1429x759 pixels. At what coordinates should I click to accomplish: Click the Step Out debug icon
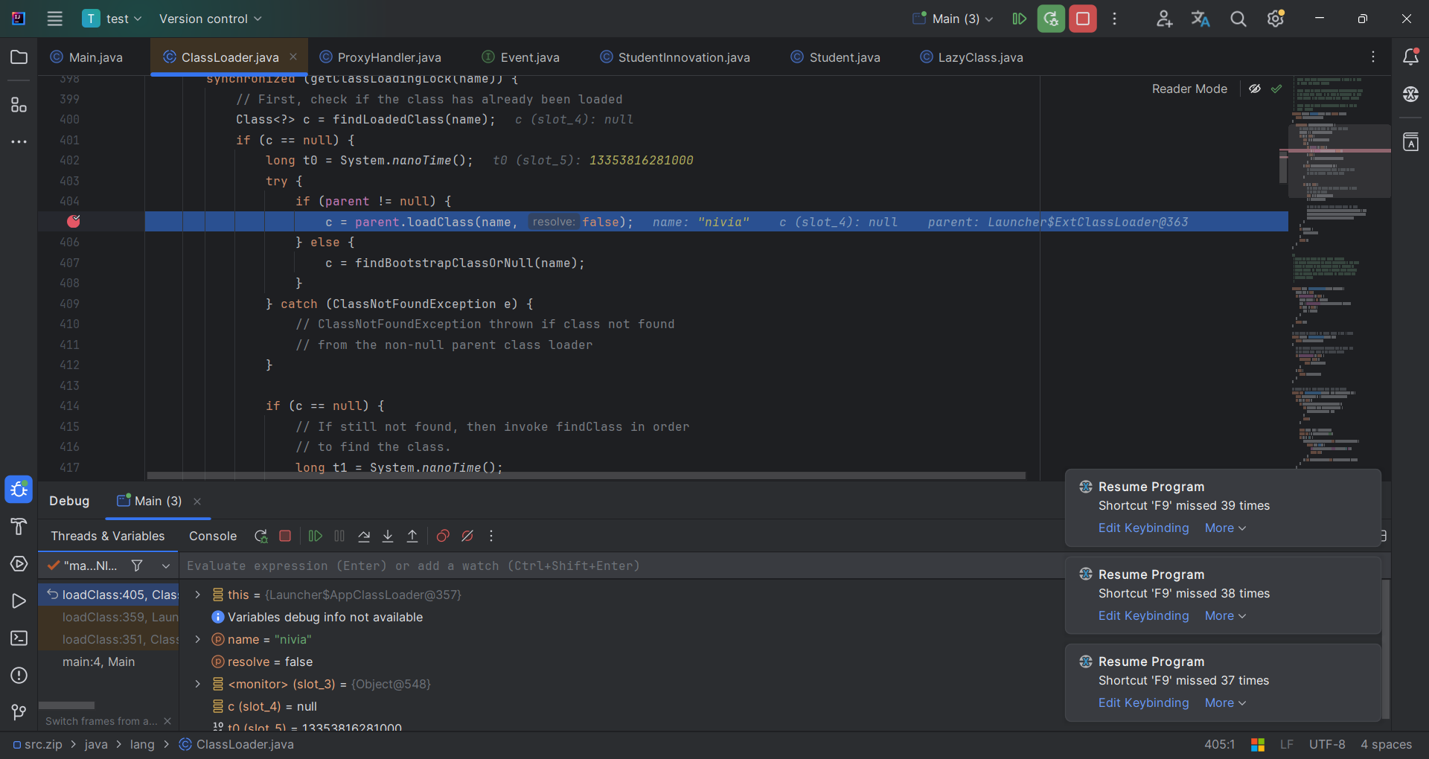pos(412,536)
